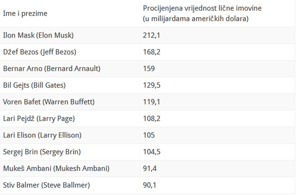Viewport: 296px width, 195px height.
Task: Select the Lari Elison (Larry Ellison) cell
Action: (x=42, y=135)
